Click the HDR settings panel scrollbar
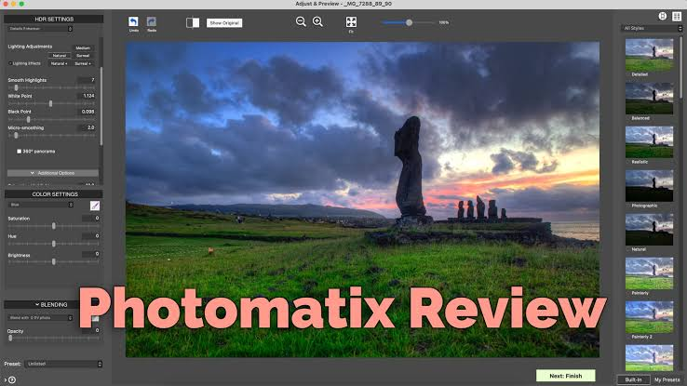The height and width of the screenshot is (386, 687). [101, 106]
